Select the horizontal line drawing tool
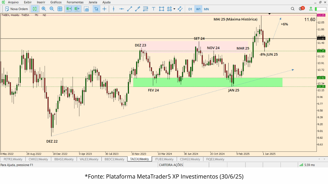Image resolution: width=328 pixels, height=184 pixels. click(122, 9)
